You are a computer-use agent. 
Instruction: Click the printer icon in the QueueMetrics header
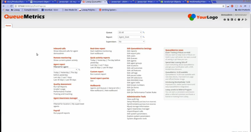click(x=225, y=19)
